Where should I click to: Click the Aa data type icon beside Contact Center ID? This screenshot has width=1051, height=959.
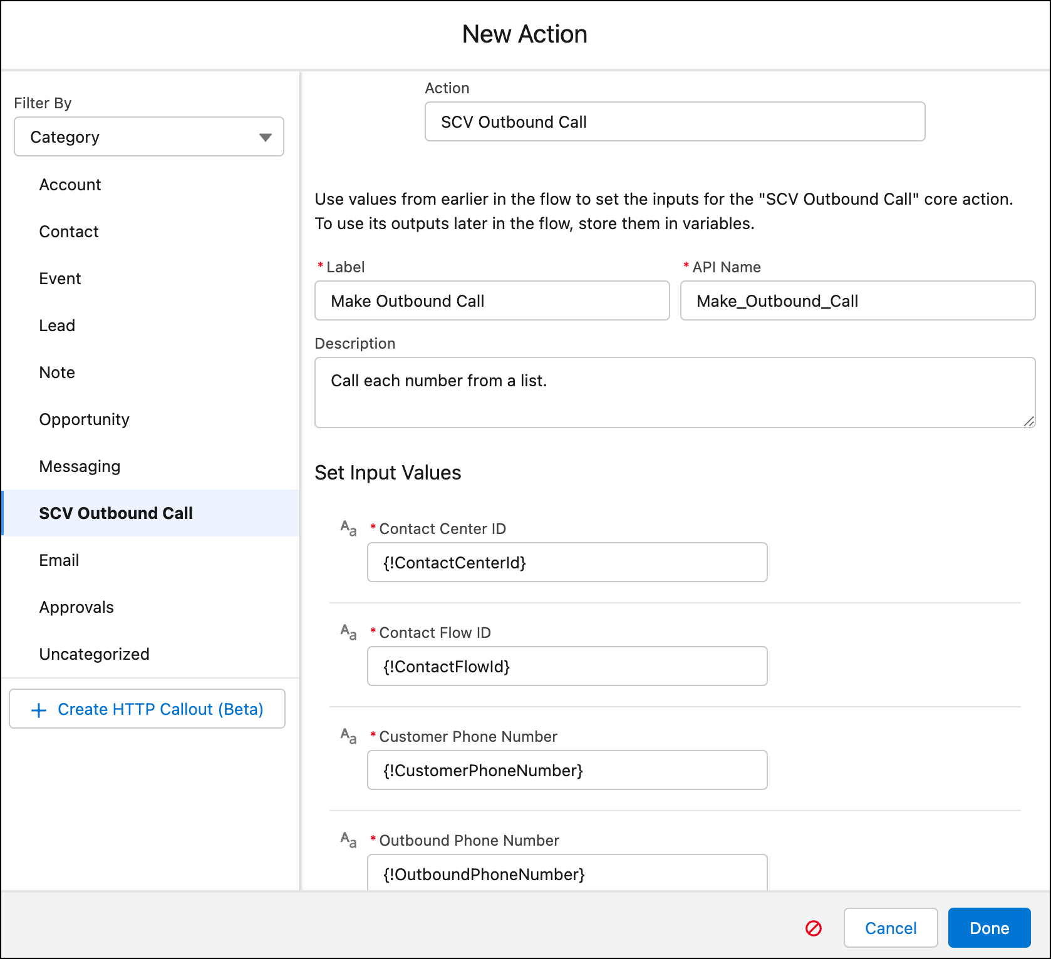(348, 529)
